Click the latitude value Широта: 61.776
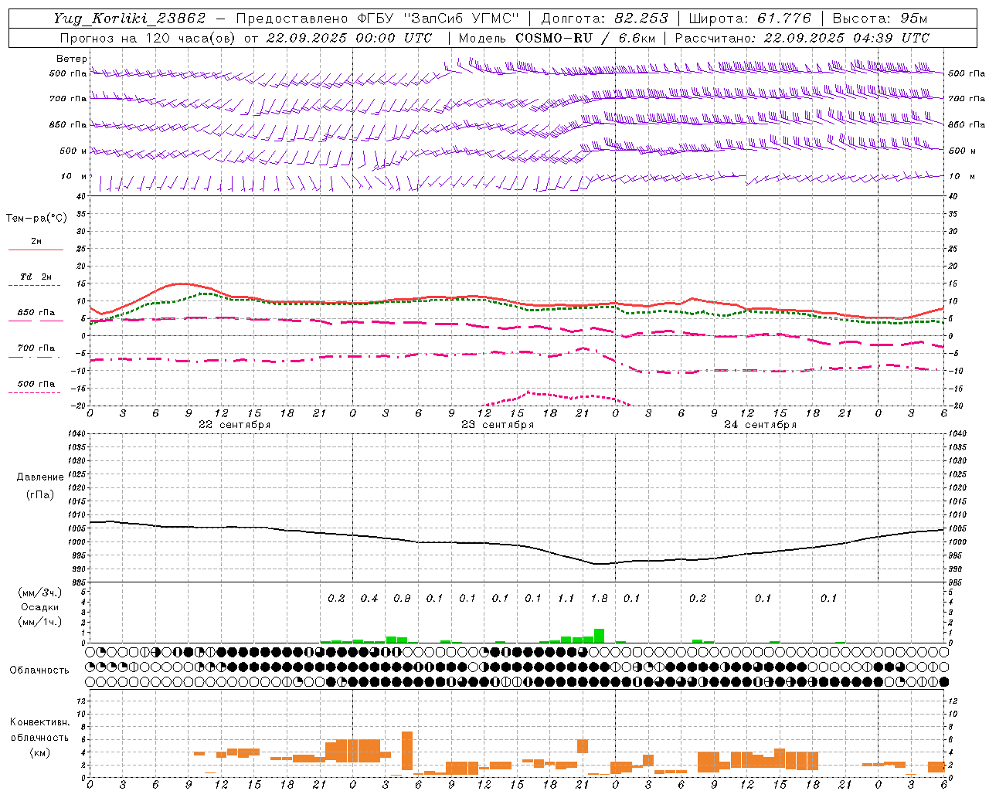Viewport: 989px width, 791px height. (x=750, y=19)
